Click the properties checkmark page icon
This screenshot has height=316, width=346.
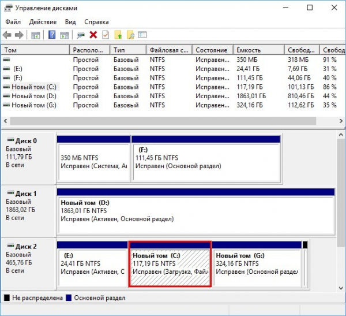tap(106, 35)
